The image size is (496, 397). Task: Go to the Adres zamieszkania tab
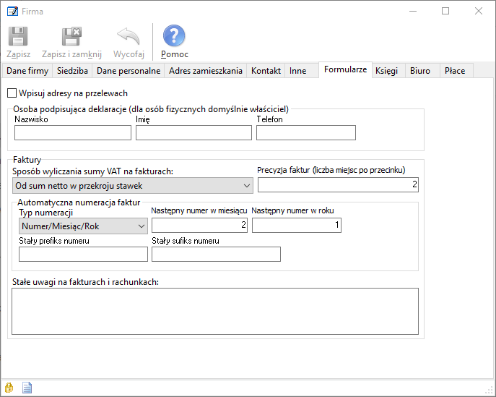pyautogui.click(x=205, y=71)
